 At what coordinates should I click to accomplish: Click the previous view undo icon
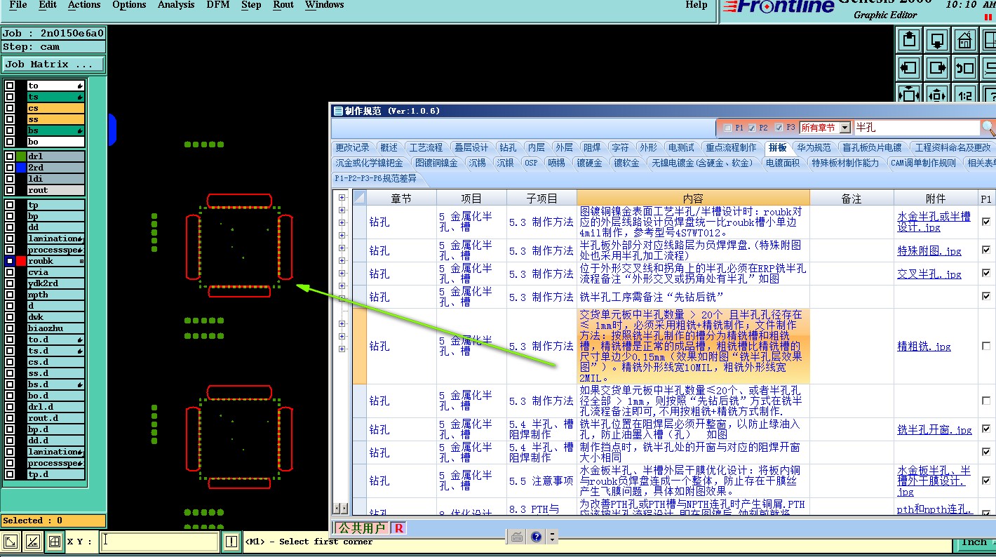tap(965, 68)
